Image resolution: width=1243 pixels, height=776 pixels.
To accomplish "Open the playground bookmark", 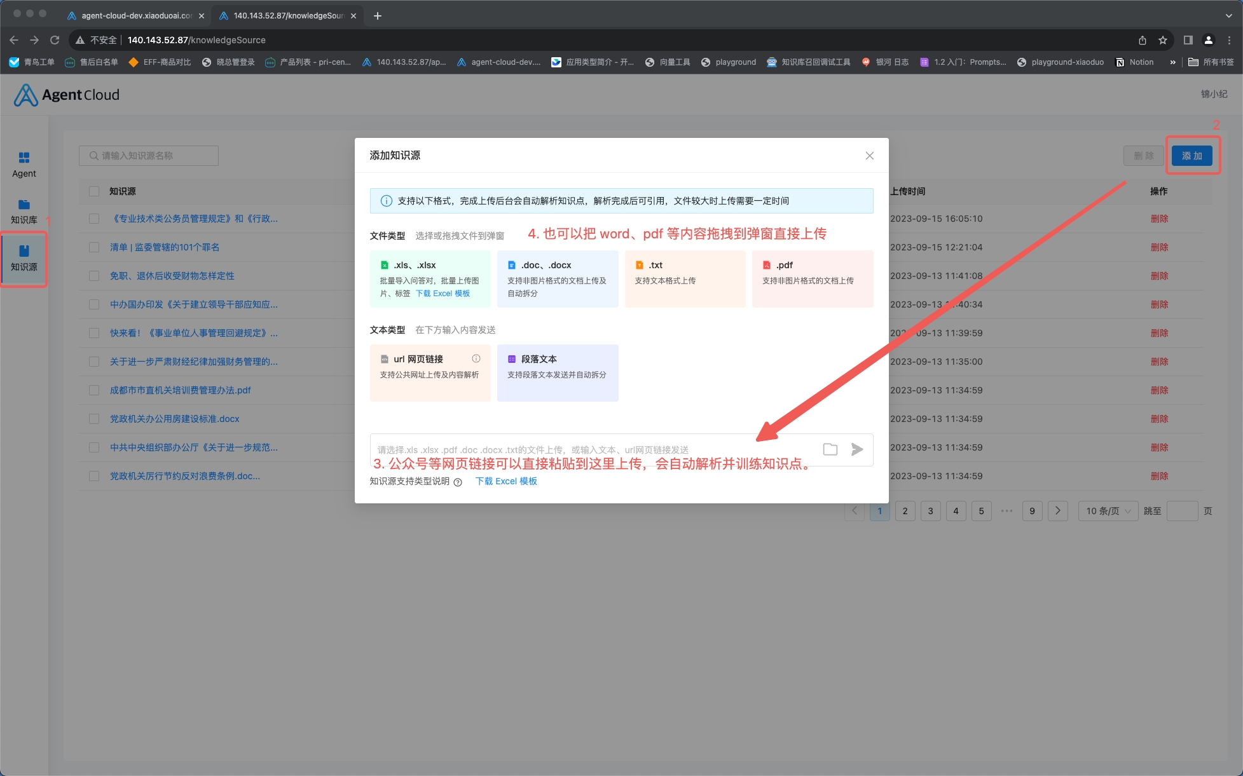I will pos(729,62).
